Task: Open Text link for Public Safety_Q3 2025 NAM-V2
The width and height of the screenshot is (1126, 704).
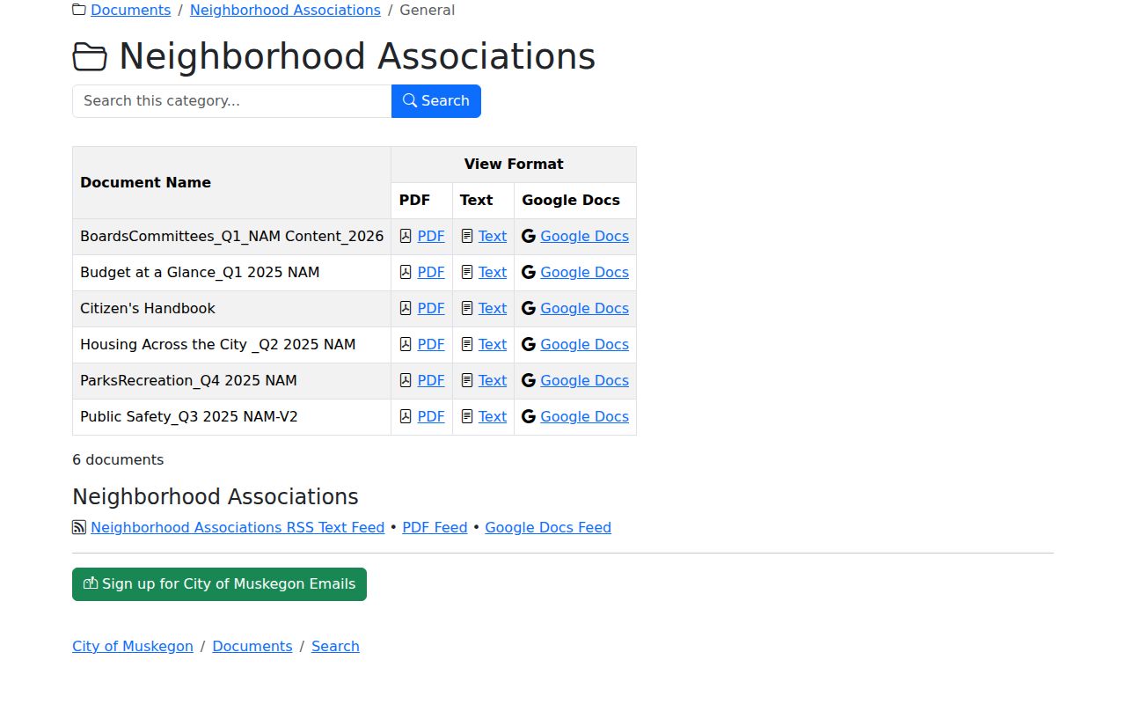Action: click(x=493, y=416)
